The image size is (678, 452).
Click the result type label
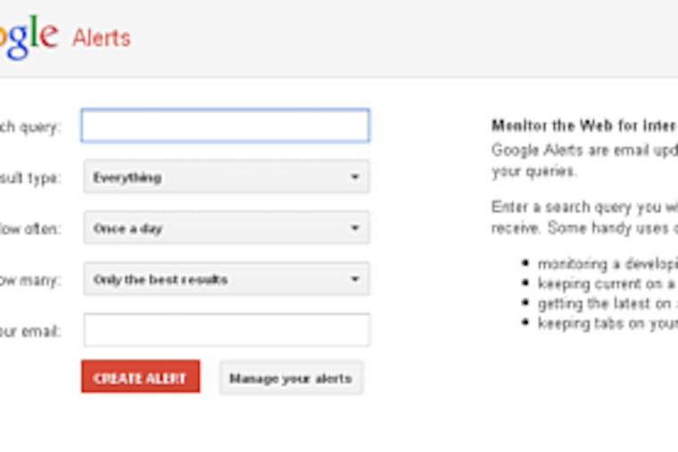tap(30, 178)
